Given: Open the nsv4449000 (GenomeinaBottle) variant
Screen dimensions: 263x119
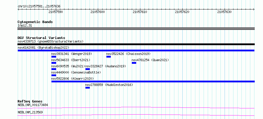Looking at the screenshot, I should tap(76, 72).
